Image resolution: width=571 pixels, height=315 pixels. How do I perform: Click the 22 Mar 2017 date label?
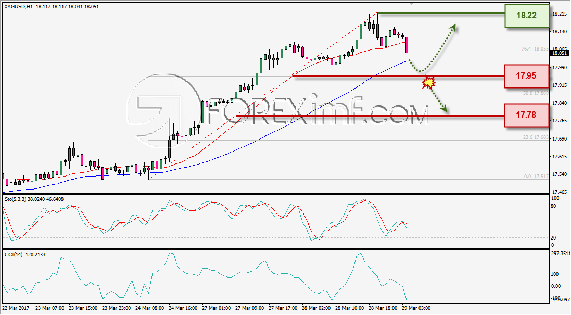coord(16,308)
